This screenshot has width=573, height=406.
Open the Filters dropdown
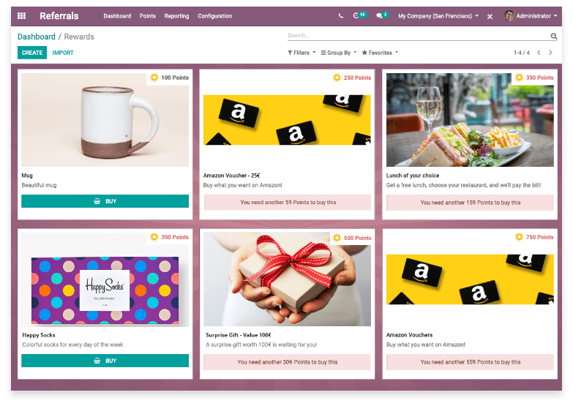(302, 53)
